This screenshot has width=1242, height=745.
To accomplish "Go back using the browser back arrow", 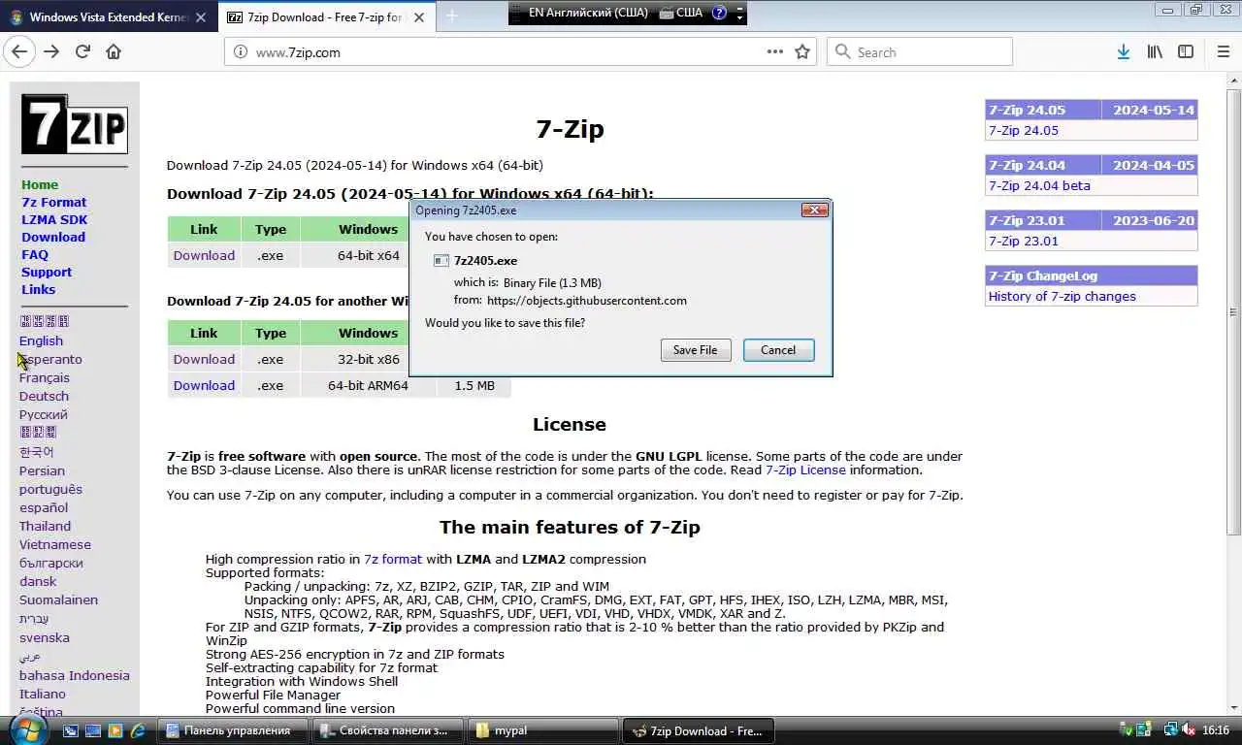I will pos(19,52).
